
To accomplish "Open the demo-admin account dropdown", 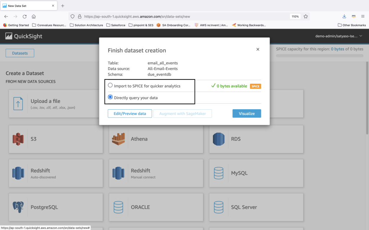I will click(x=338, y=36).
